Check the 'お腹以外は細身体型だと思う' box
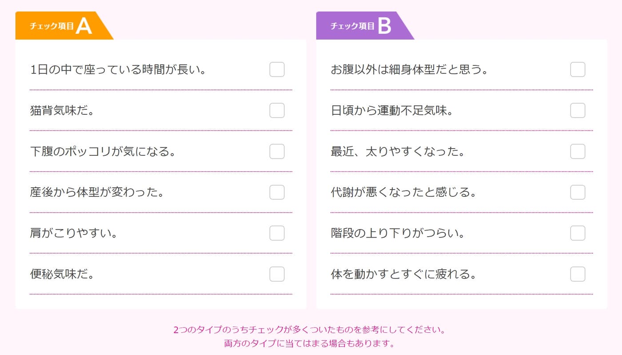Viewport: 622px width, 355px height. tap(578, 69)
